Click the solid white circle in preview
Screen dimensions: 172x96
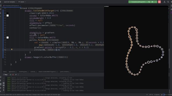click(162, 57)
